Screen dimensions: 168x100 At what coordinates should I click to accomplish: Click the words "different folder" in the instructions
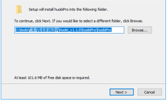pyautogui.click(x=109, y=21)
